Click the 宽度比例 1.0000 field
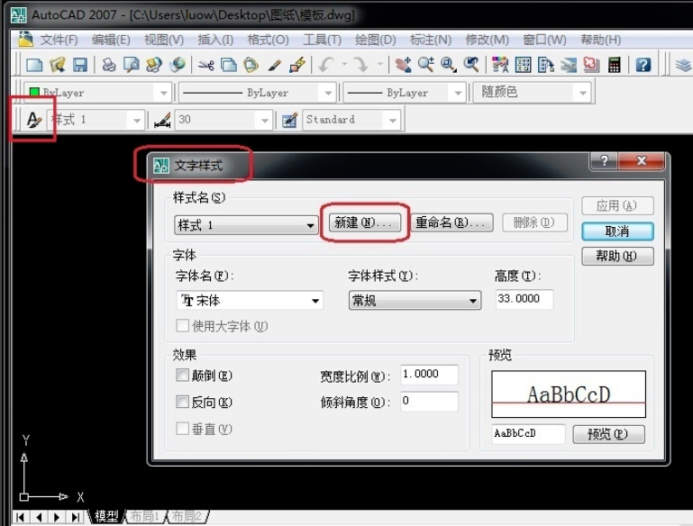Image resolution: width=693 pixels, height=526 pixels. point(429,375)
